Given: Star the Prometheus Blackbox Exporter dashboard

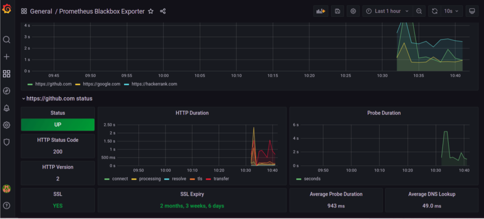Looking at the screenshot, I should point(151,12).
